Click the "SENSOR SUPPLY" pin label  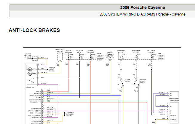36,102
